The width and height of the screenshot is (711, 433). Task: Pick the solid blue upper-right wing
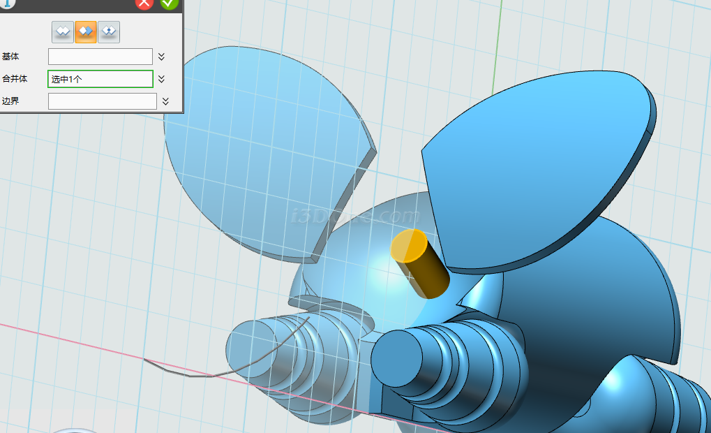coord(537,175)
